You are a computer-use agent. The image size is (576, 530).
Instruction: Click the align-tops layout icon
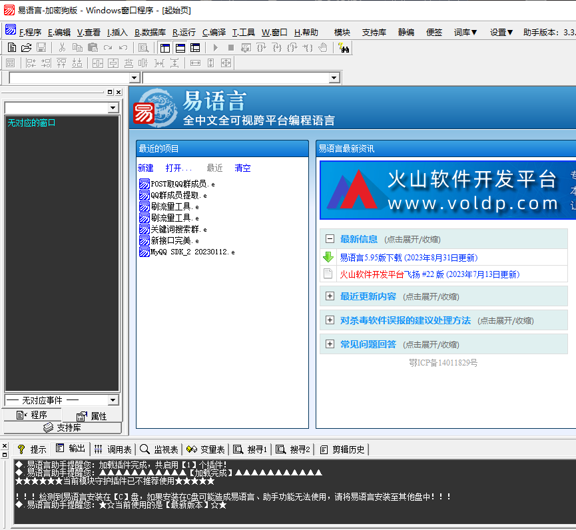click(61, 63)
